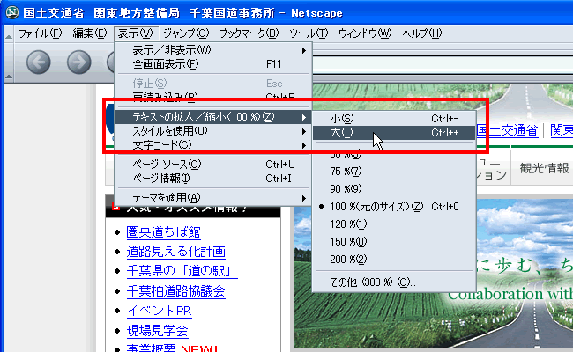Open the ジャンプ(G) menu
This screenshot has width=573, height=352.
pos(186,33)
